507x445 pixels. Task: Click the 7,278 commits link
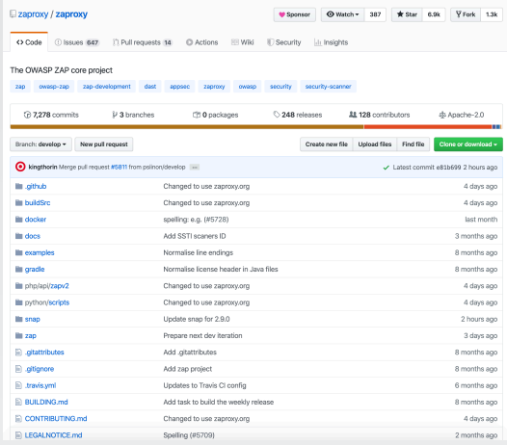coord(51,115)
